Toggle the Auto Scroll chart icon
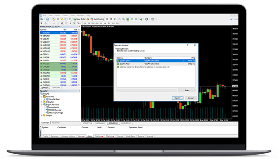Viewport: 278px width, 167px height. tap(132, 19)
